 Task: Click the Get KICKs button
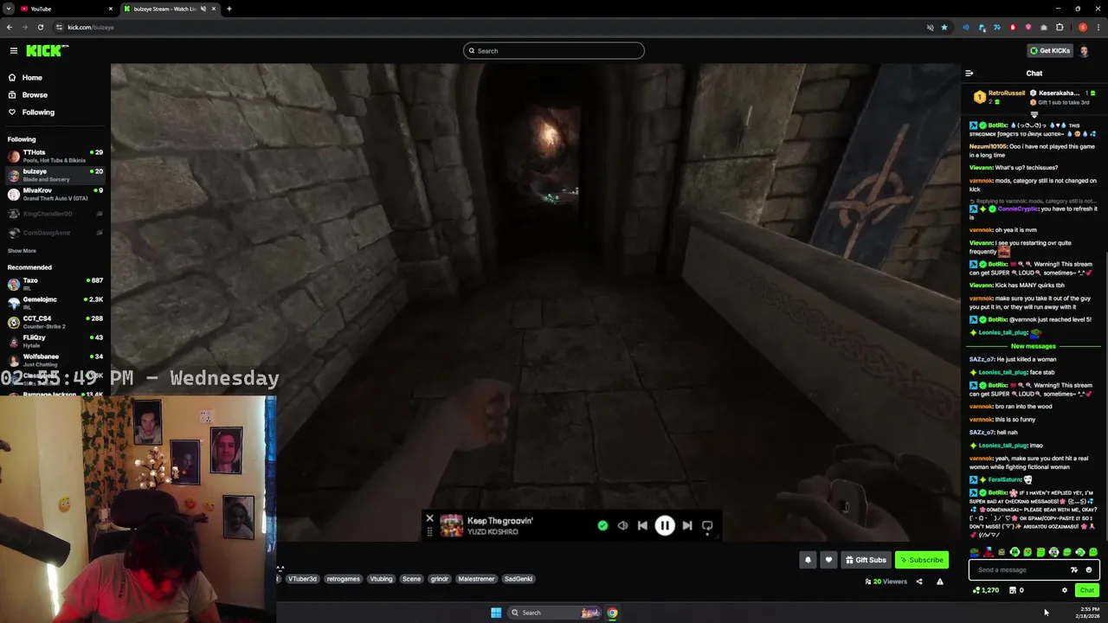point(1050,51)
